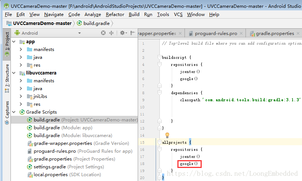Click the scroll-from-source target icon
Viewport: 302px width, 181px height.
point(103,33)
